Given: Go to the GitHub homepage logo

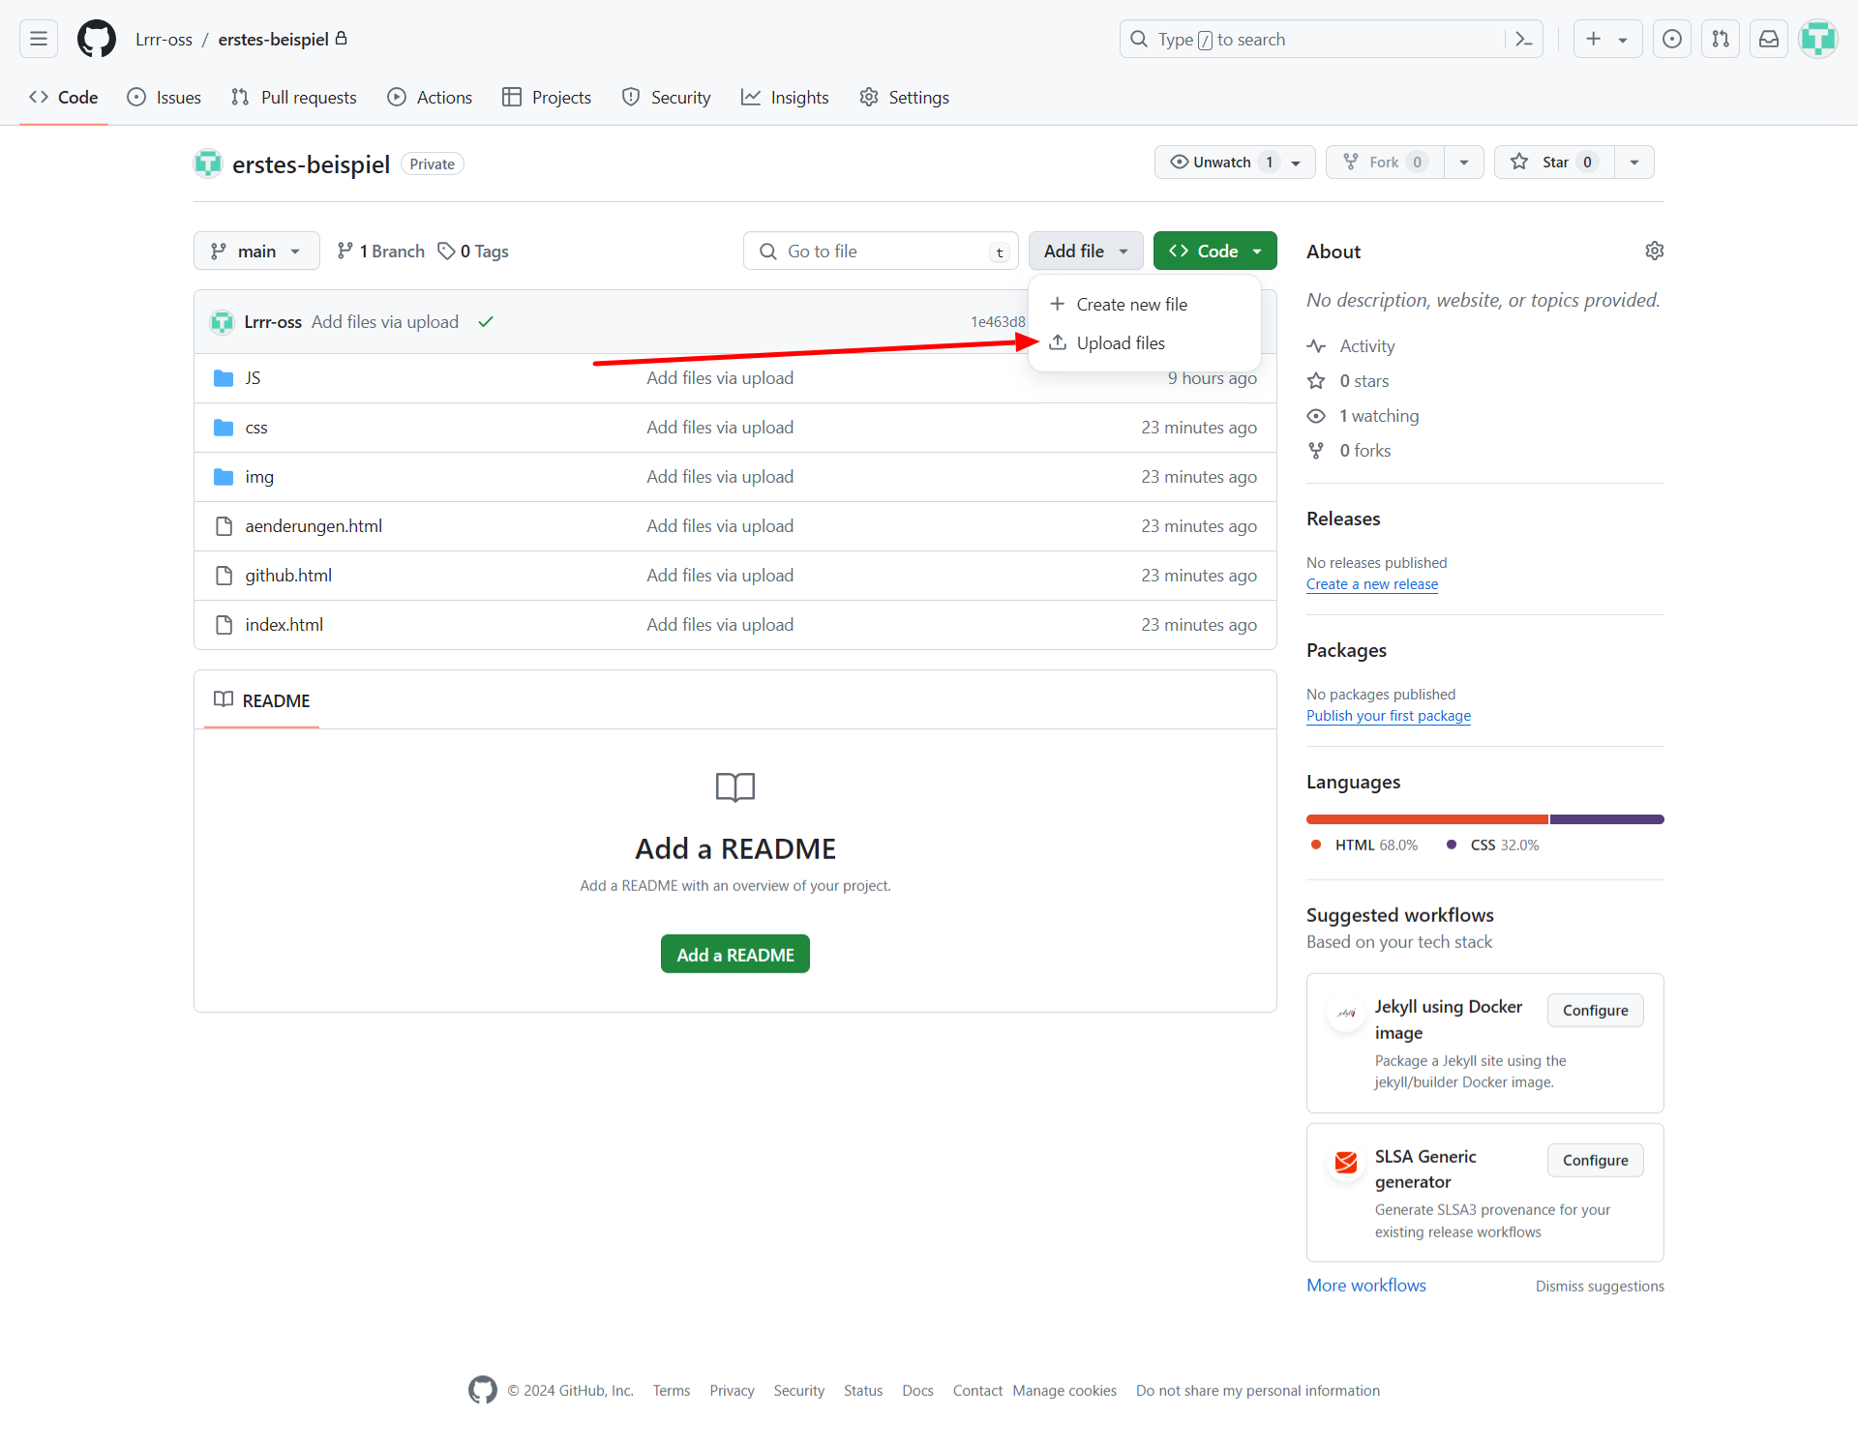Looking at the screenshot, I should coord(97,39).
